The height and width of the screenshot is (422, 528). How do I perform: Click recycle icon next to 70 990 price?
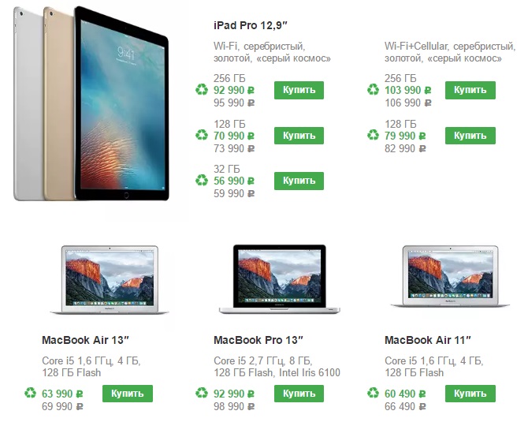click(x=202, y=136)
